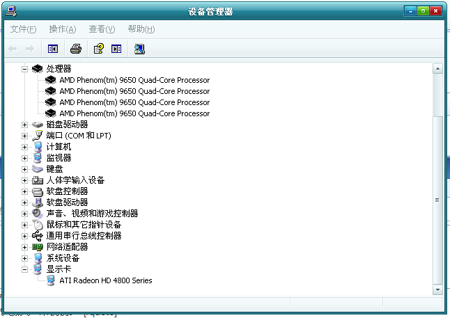Expand the 系统设备 node

[24, 258]
